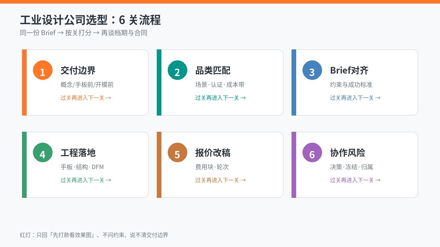Click the 场景·认证·成本带 description text

click(220, 85)
